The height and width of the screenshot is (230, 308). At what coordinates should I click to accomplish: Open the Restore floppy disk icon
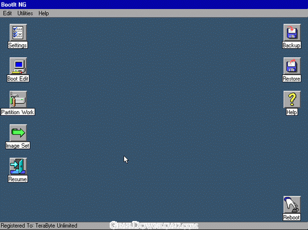pos(292,66)
